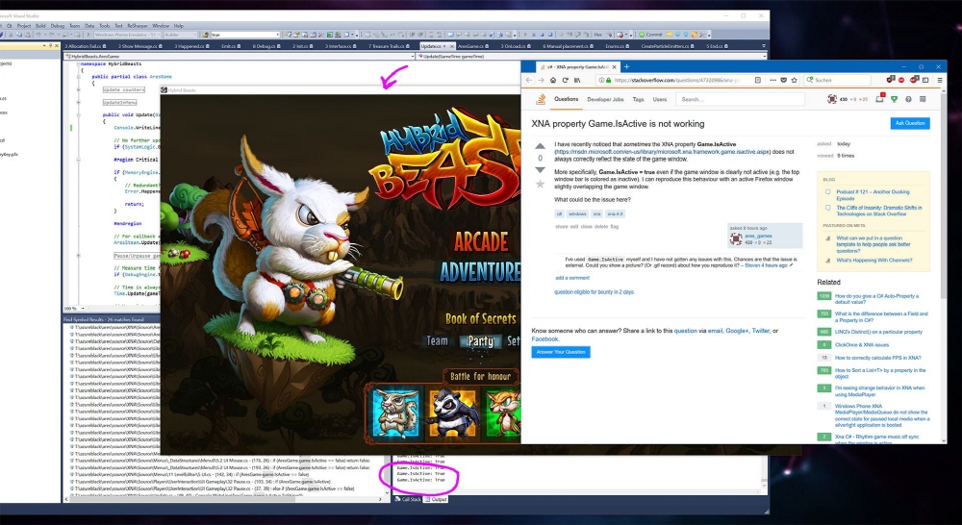Select the Call Stack tab

(409, 499)
